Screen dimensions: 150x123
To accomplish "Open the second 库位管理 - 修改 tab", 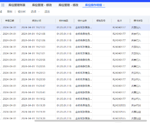I will (x=68, y=5).
